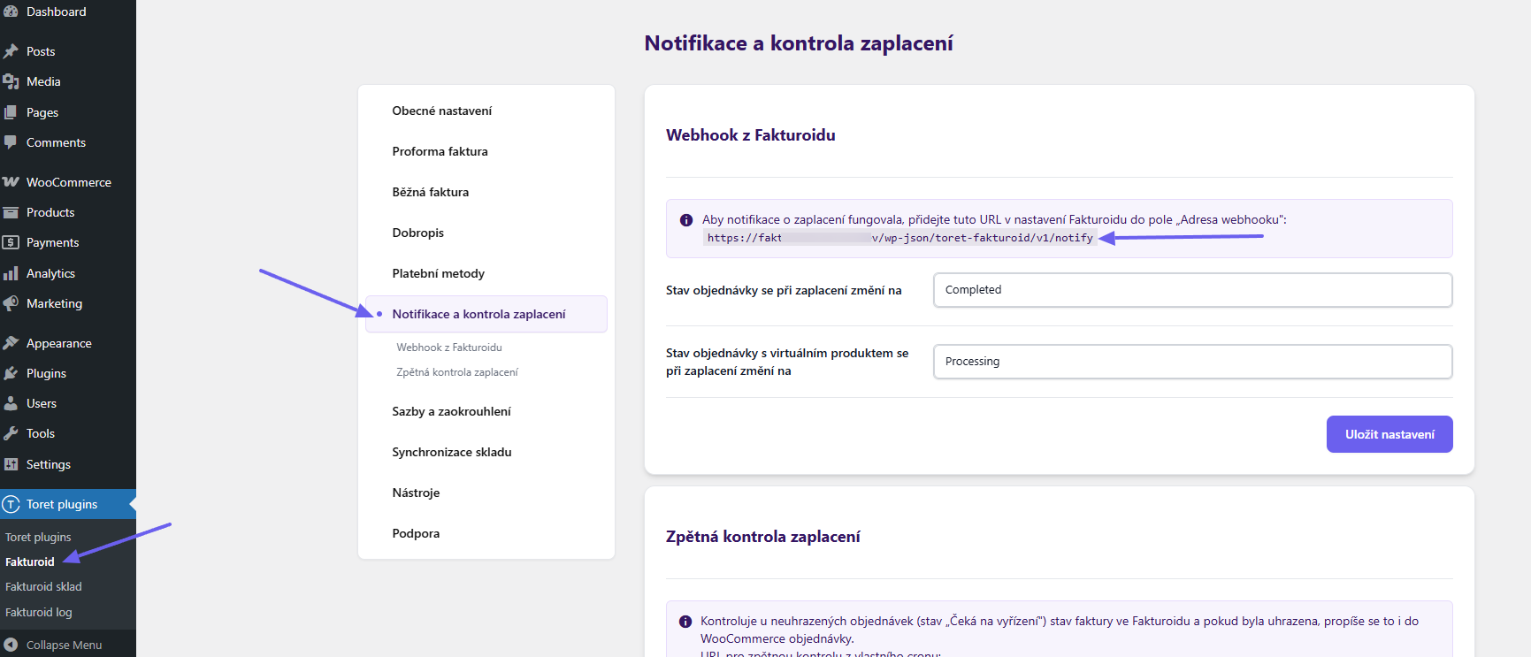Click the Posts pin icon

(x=11, y=51)
